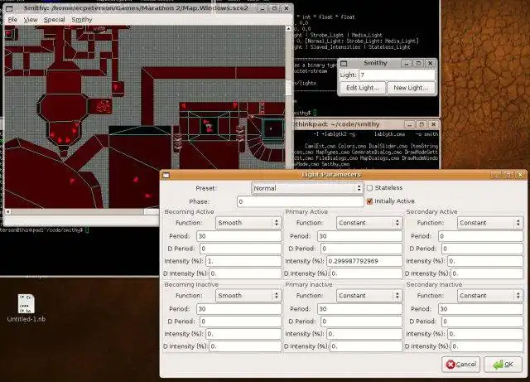530x382 pixels.
Task: Toggle the Initially Active checkbox
Action: pos(369,201)
